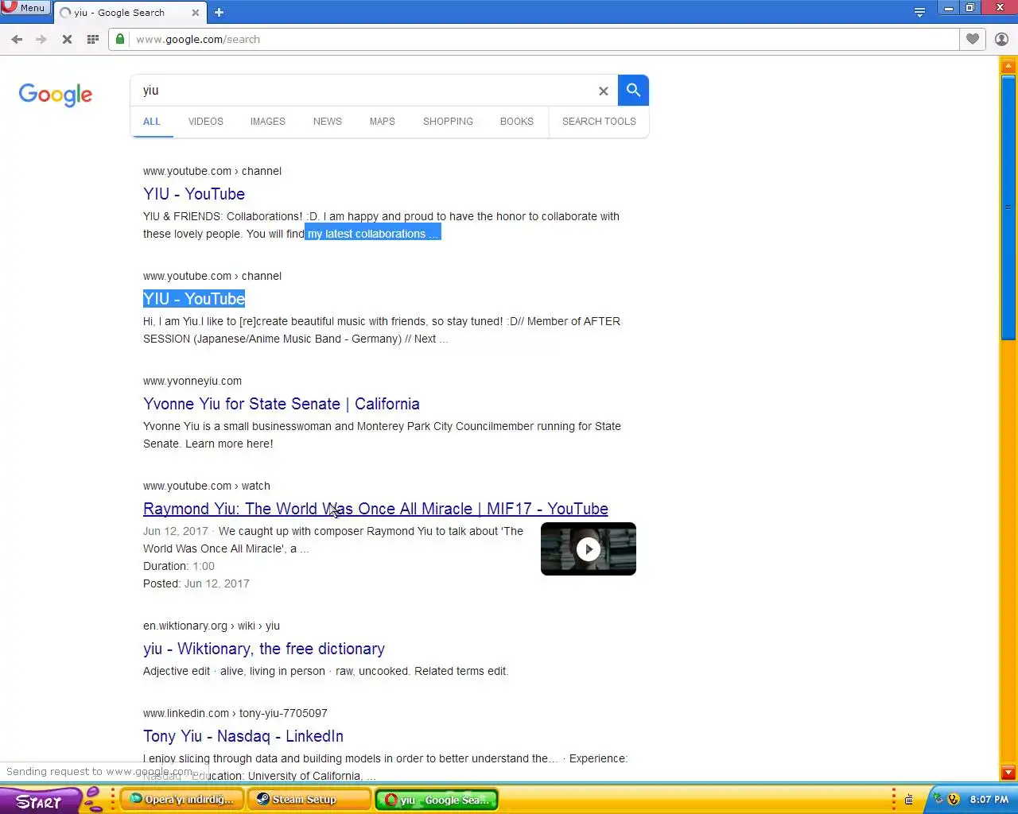Screen dimensions: 1018x814
Task: Open SEARCH TOOLS options
Action: tap(599, 122)
